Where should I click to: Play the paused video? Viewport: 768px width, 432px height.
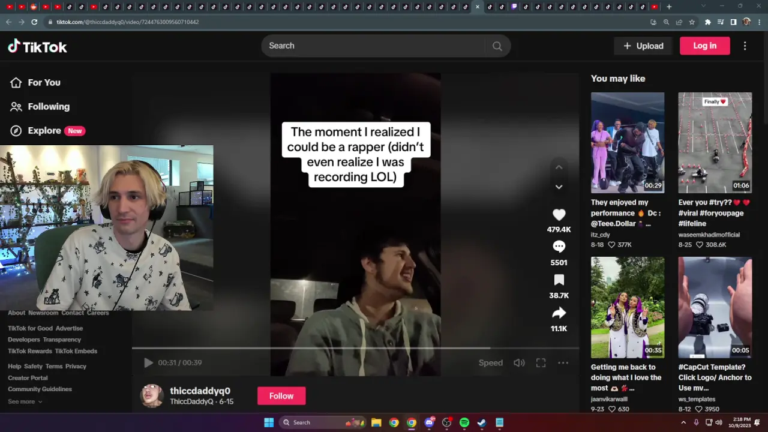click(148, 362)
